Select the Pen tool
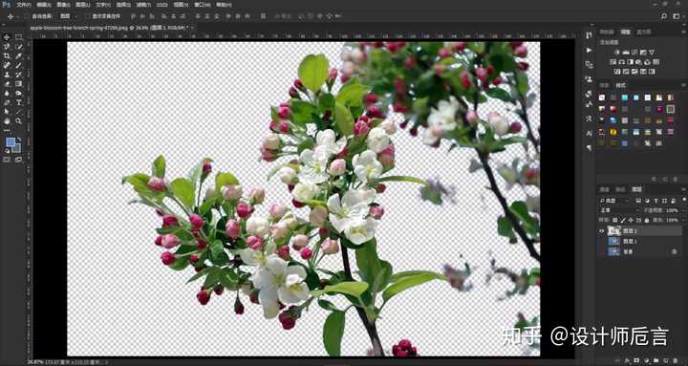 click(7, 102)
